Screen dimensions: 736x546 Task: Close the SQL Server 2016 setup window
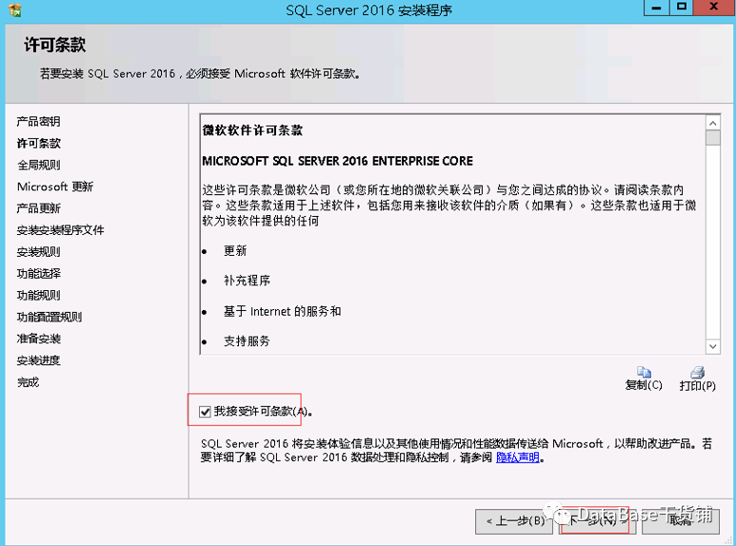[x=714, y=8]
